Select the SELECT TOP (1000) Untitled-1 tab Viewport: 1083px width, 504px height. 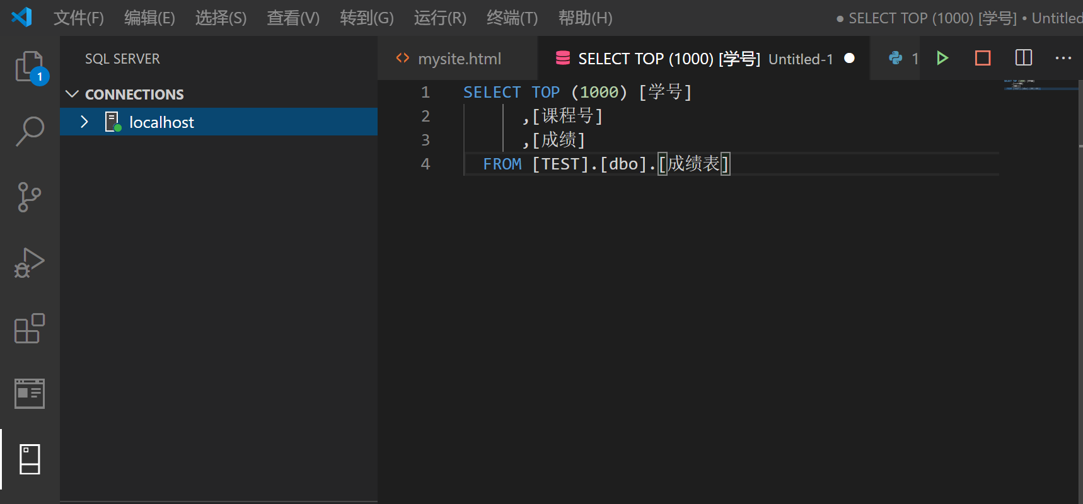(x=704, y=58)
